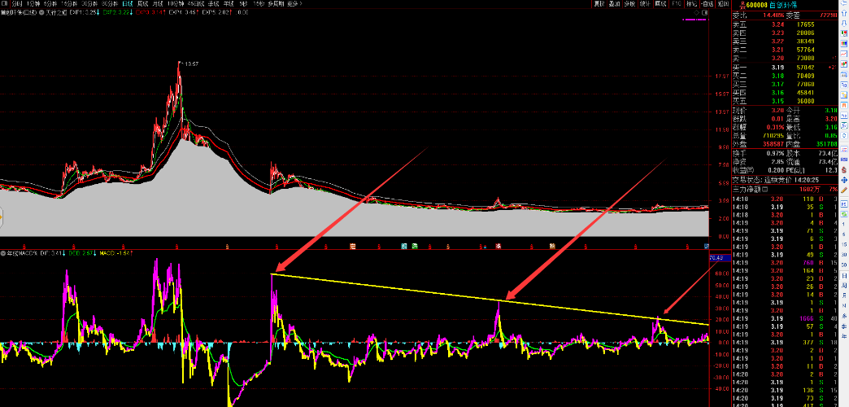This screenshot has width=849, height=407.
Task: Toggle the 主力净额 box icon
Action: (764, 189)
